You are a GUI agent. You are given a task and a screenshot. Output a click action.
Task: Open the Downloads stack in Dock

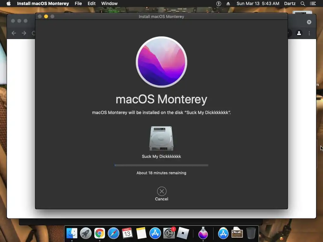pos(237,233)
